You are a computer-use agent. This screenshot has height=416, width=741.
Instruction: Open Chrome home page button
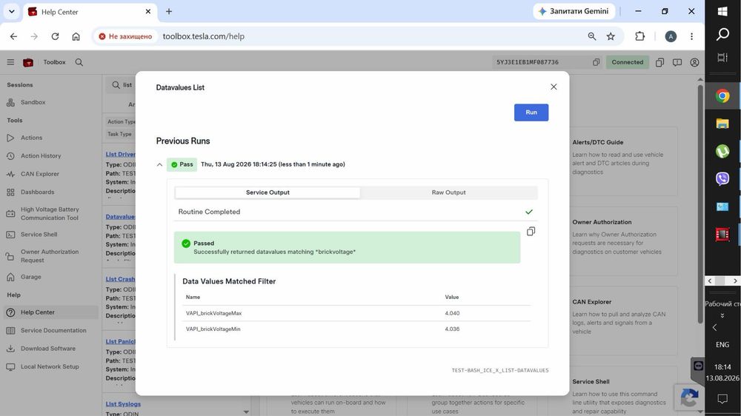[76, 36]
